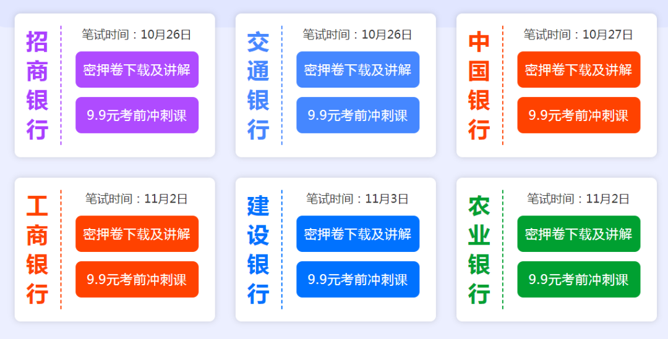Screen dimensions: 668x339
Task: Open 建设银行 密押卷下载及讲解 button
Action: [x=358, y=234]
